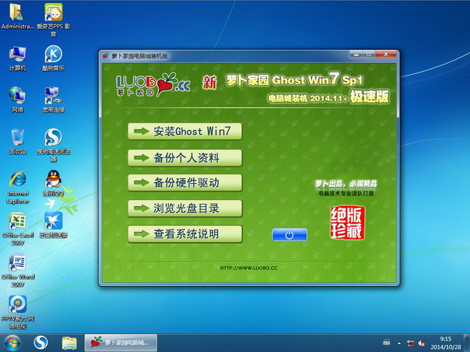Open the 回收站 Recycle Bin icon
470x352 pixels.
pyautogui.click(x=18, y=142)
